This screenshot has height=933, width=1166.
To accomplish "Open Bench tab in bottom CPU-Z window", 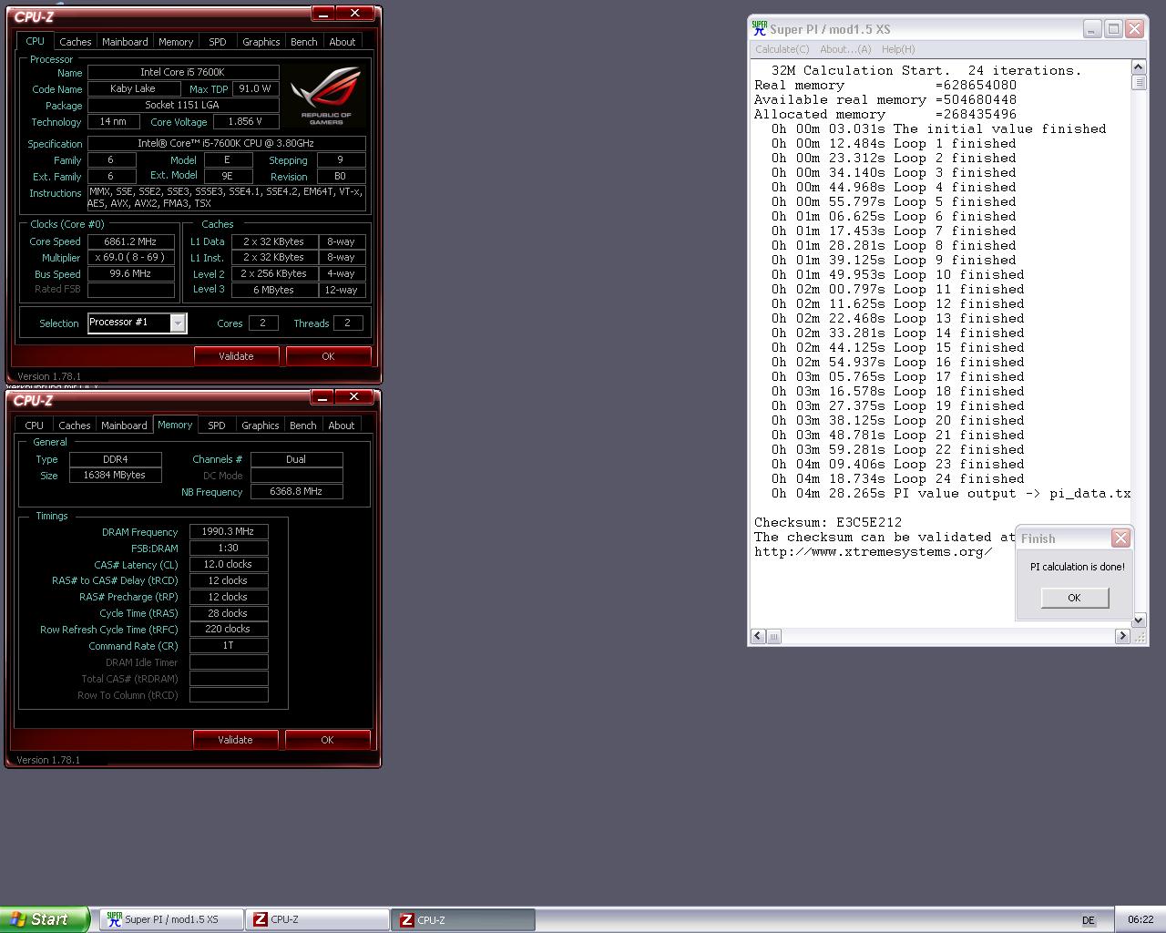I will point(303,425).
